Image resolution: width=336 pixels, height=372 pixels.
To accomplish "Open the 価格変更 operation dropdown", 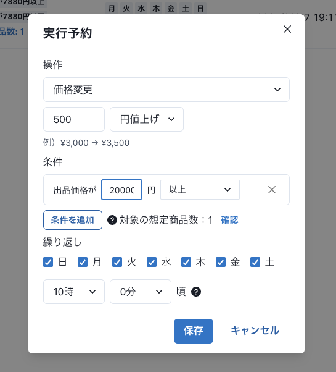I will point(166,90).
